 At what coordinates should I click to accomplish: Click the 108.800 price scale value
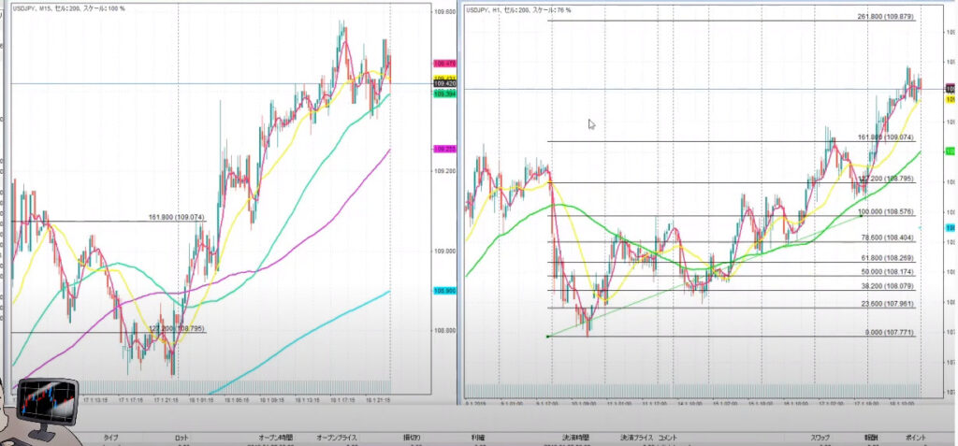click(x=444, y=331)
